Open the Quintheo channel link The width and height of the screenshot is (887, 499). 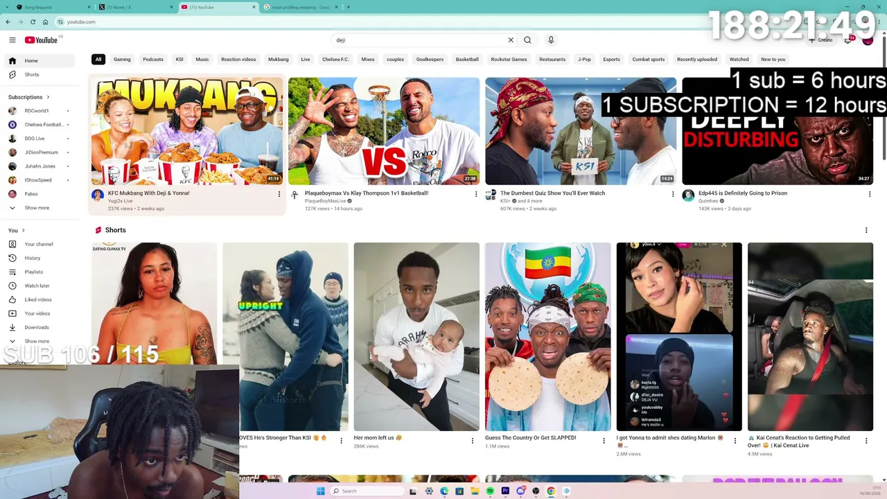[x=710, y=201]
